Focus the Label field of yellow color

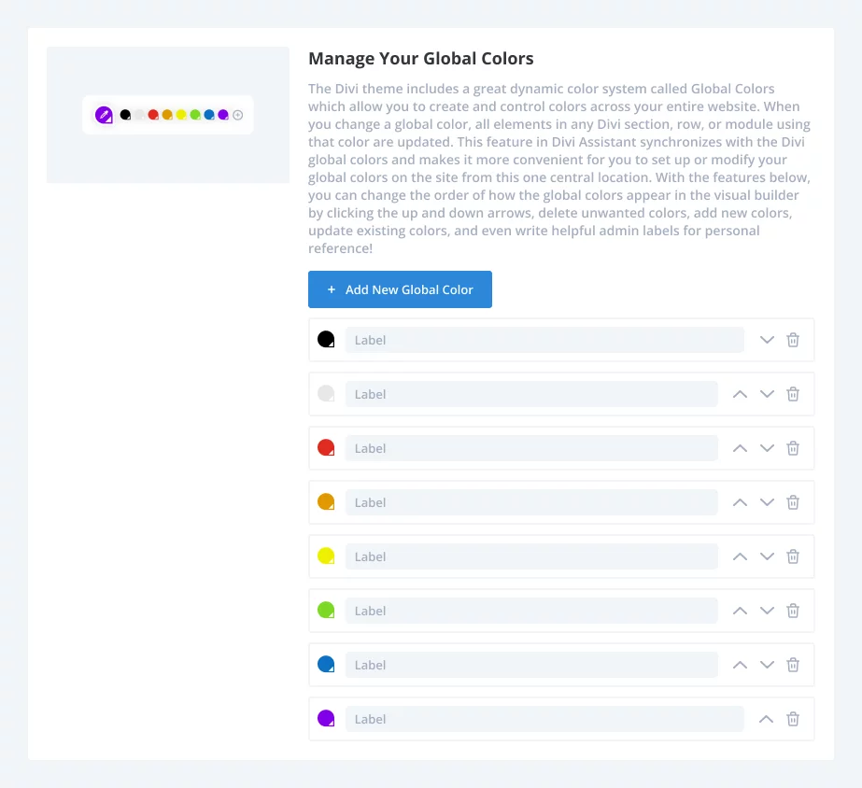531,556
